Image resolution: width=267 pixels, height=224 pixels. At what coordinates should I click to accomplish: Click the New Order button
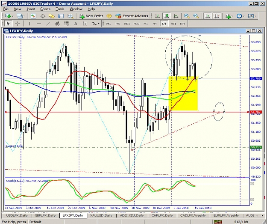(x=91, y=16)
